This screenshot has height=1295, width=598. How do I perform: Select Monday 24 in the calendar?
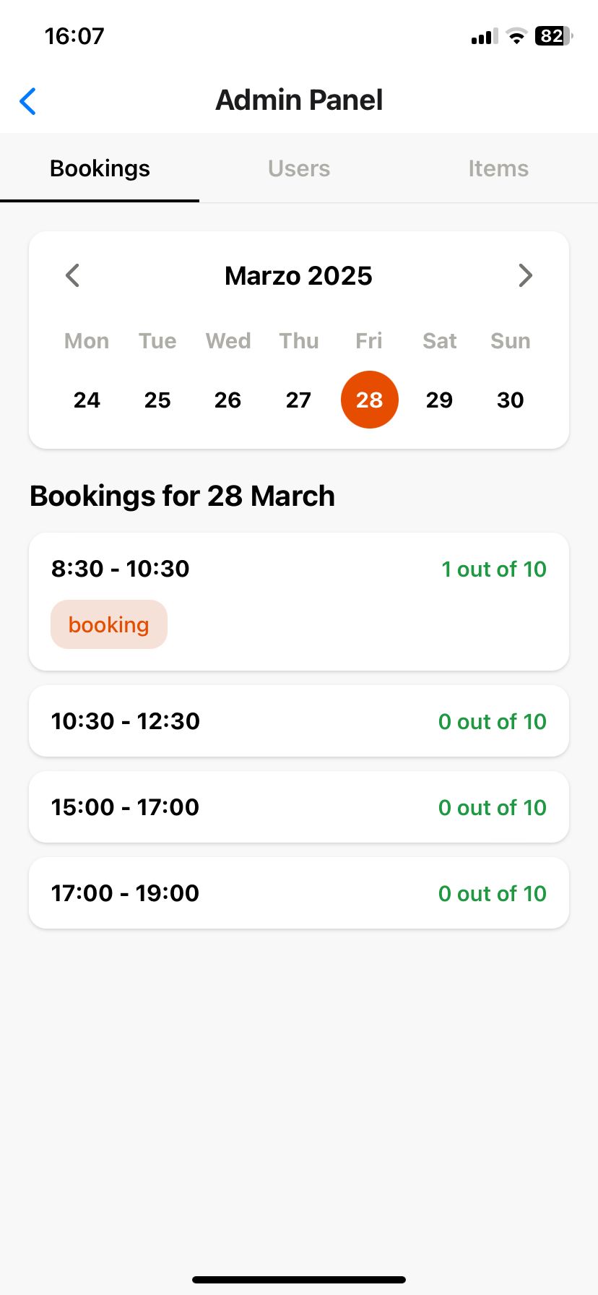coord(87,400)
